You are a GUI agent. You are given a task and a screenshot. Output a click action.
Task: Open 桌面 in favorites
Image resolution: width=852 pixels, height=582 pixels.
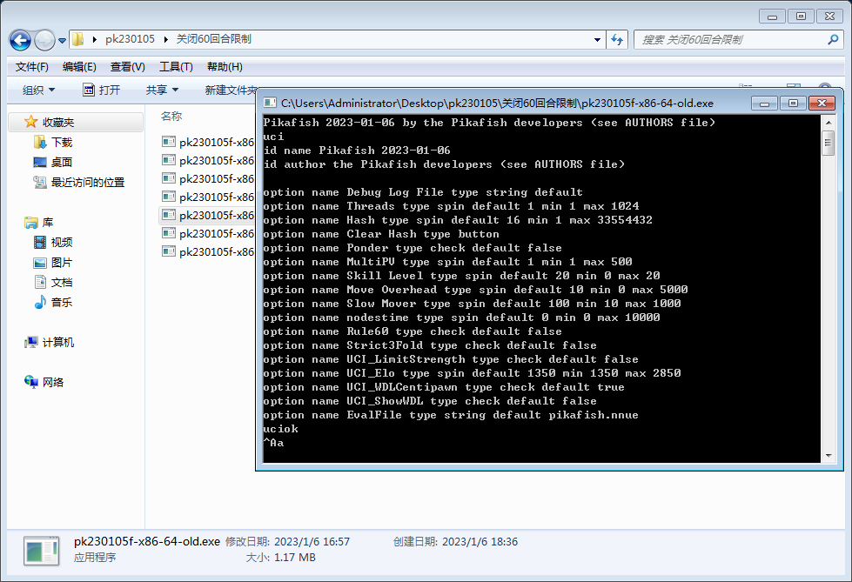click(62, 162)
